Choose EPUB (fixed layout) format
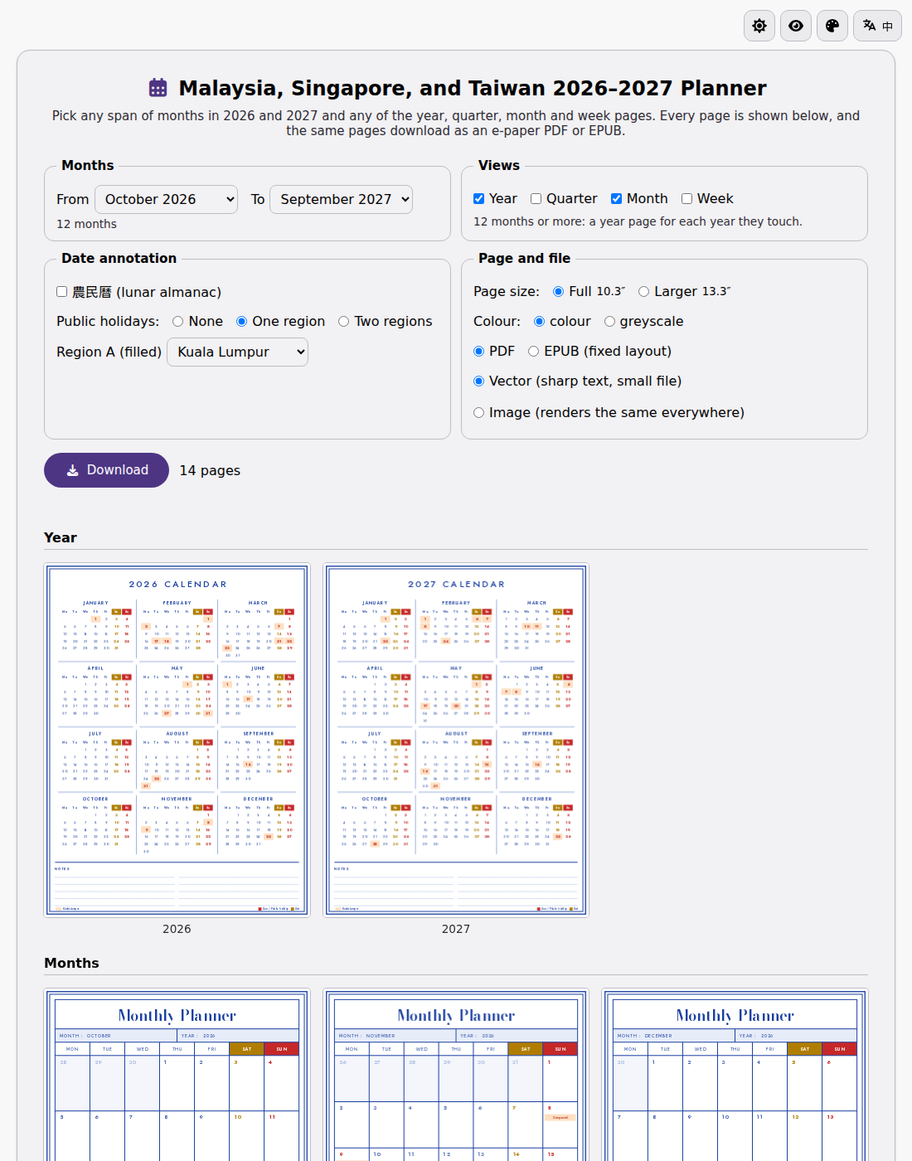The image size is (912, 1161). 534,352
